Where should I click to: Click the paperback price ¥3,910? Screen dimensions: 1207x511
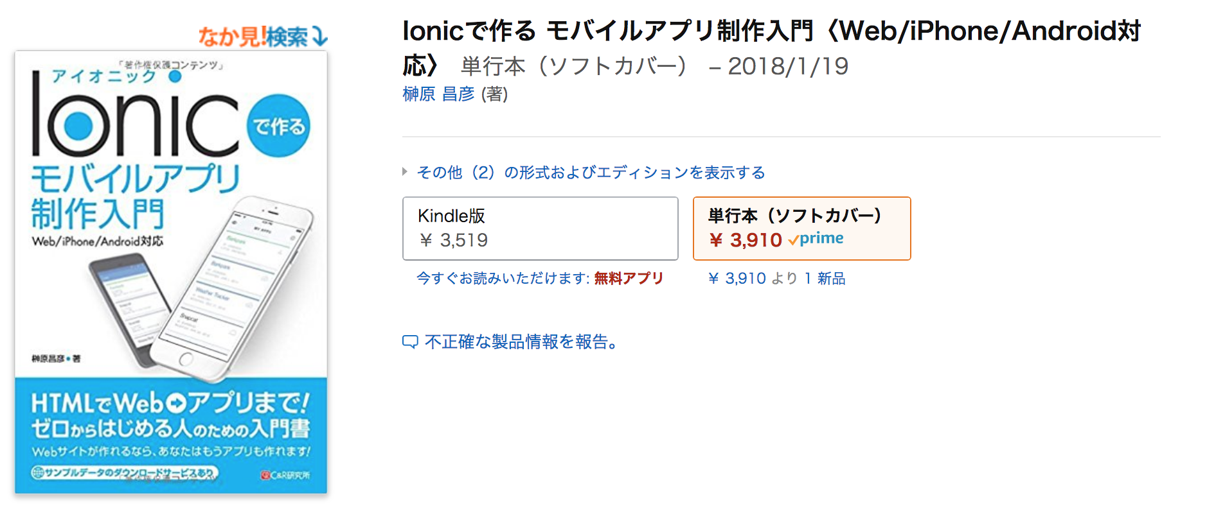point(746,240)
